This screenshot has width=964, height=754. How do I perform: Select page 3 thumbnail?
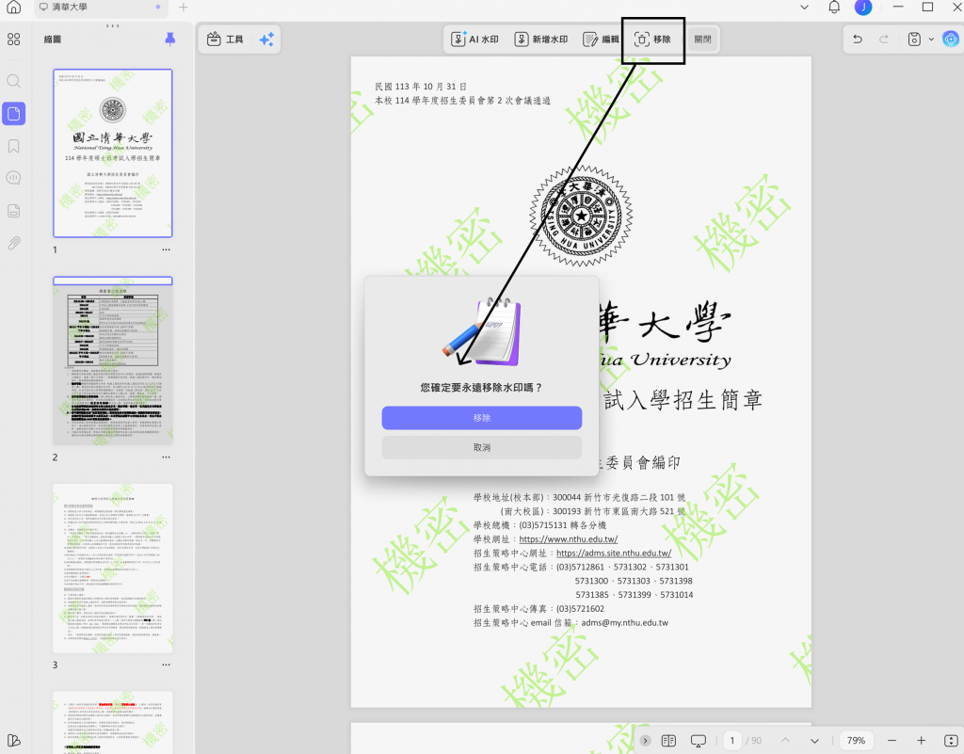point(113,569)
